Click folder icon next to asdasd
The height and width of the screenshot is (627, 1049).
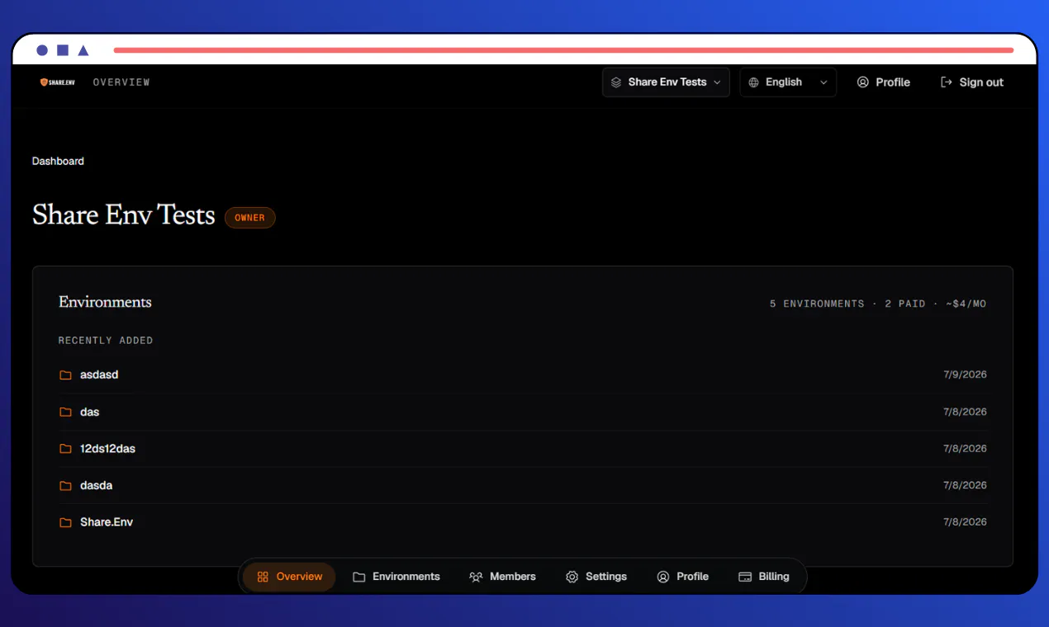coord(65,375)
